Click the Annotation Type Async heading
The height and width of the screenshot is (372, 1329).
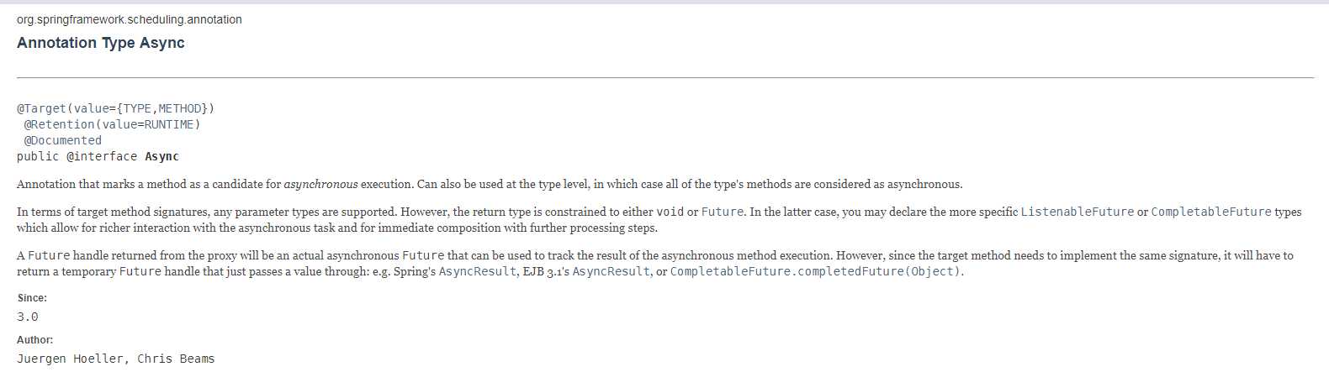[101, 43]
